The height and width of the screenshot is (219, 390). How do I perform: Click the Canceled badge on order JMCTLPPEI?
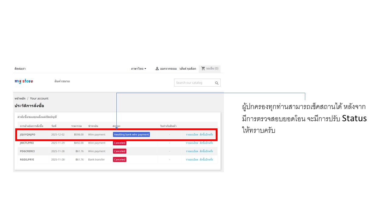(x=119, y=143)
